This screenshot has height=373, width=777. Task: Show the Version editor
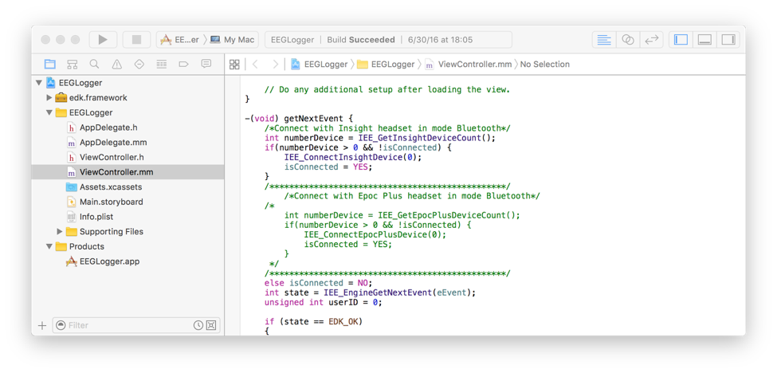(652, 40)
